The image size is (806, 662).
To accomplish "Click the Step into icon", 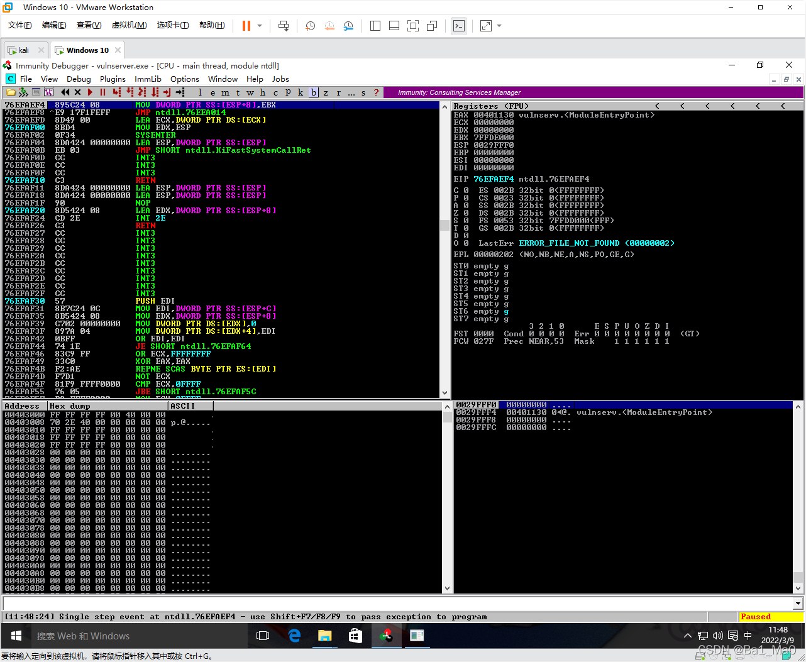I will tap(116, 92).
